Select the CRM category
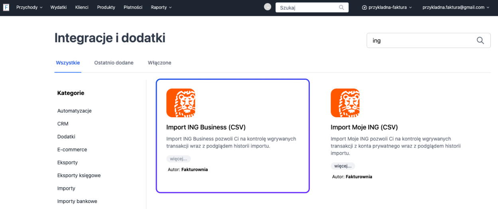Image resolution: width=498 pixels, height=209 pixels. coord(63,124)
